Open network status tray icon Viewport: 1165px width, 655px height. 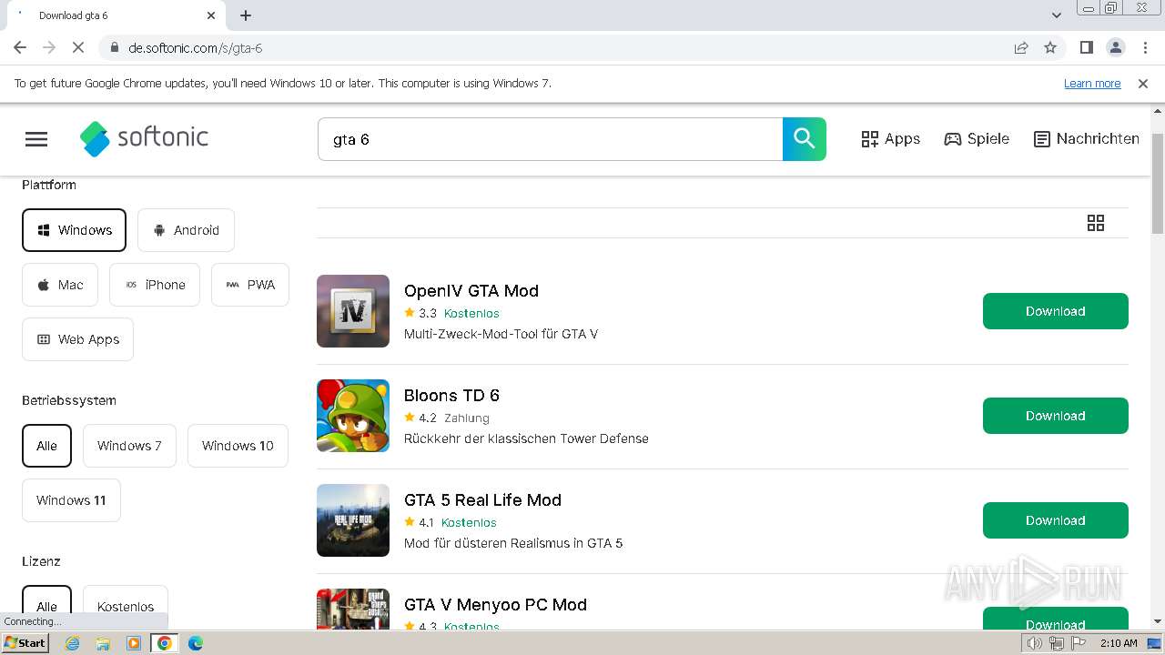[x=1057, y=643]
